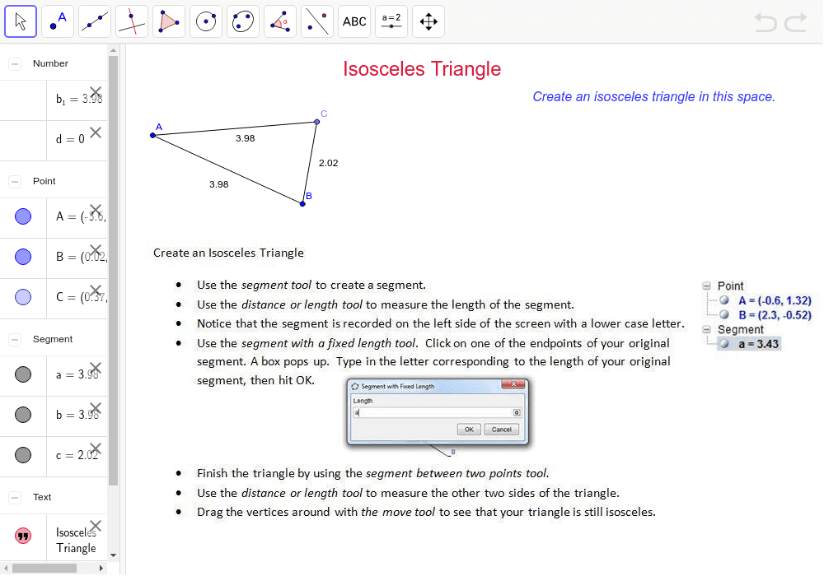Collapse the Segment group
Viewport: 824px width, 576px height.
(15, 339)
